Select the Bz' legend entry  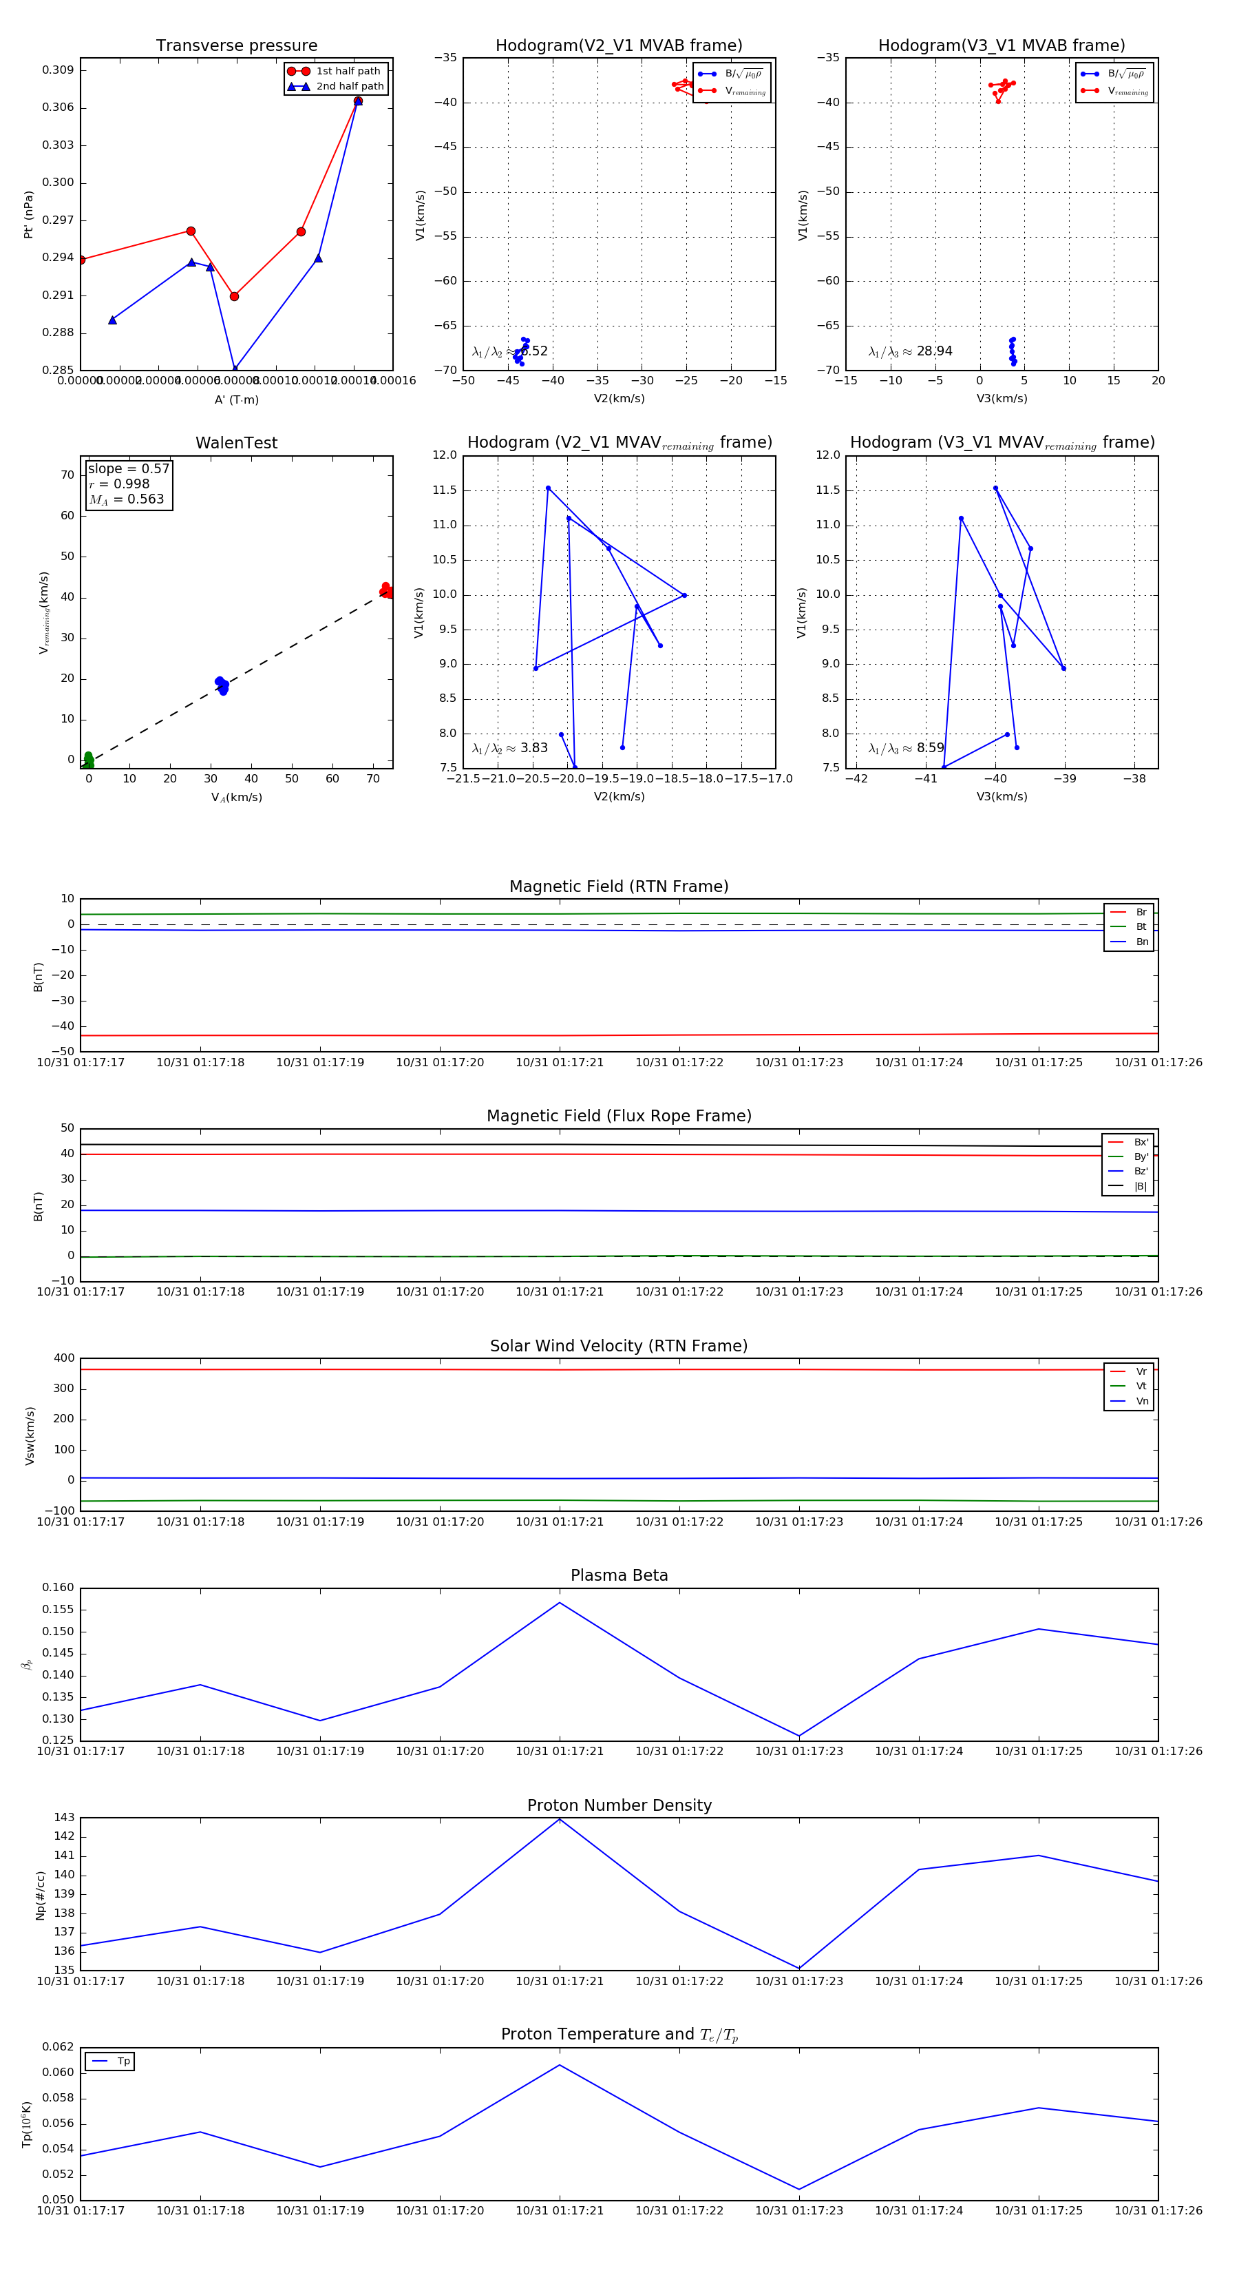click(1128, 1171)
